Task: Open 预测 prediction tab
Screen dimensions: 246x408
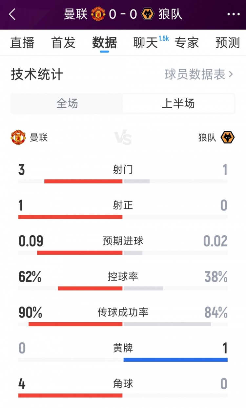Action: click(x=228, y=43)
